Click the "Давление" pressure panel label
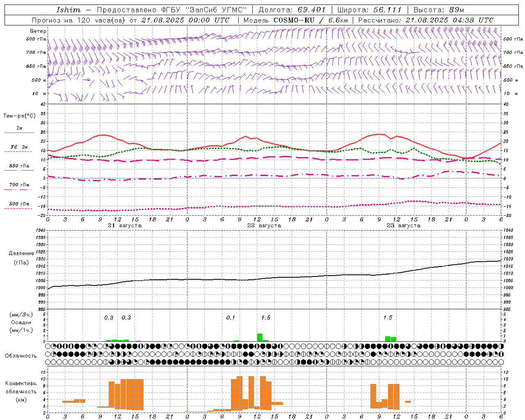 point(21,253)
